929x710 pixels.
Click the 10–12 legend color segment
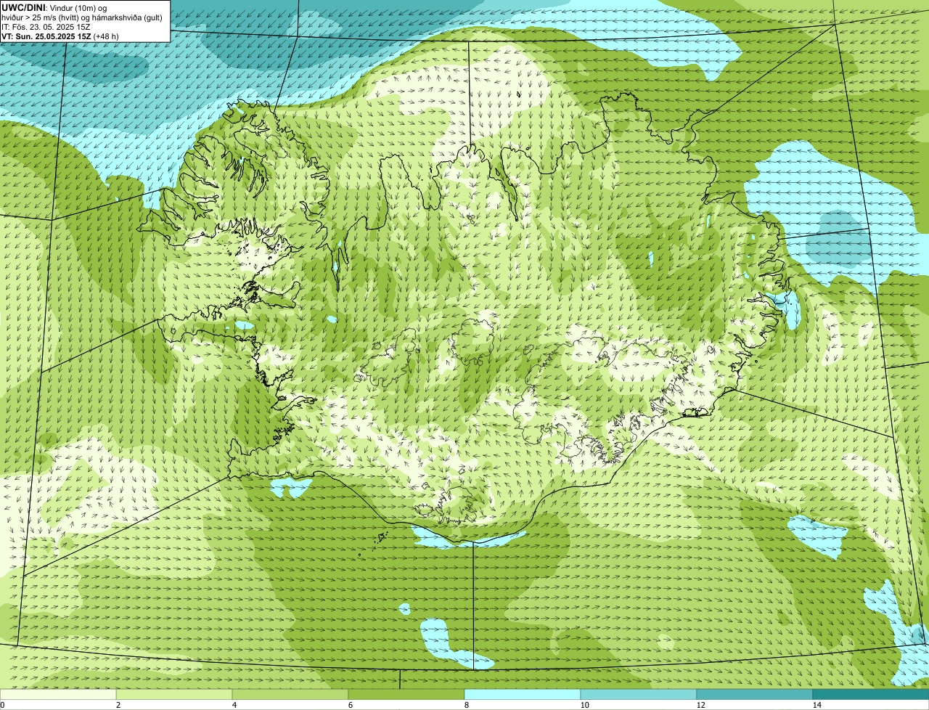point(639,694)
